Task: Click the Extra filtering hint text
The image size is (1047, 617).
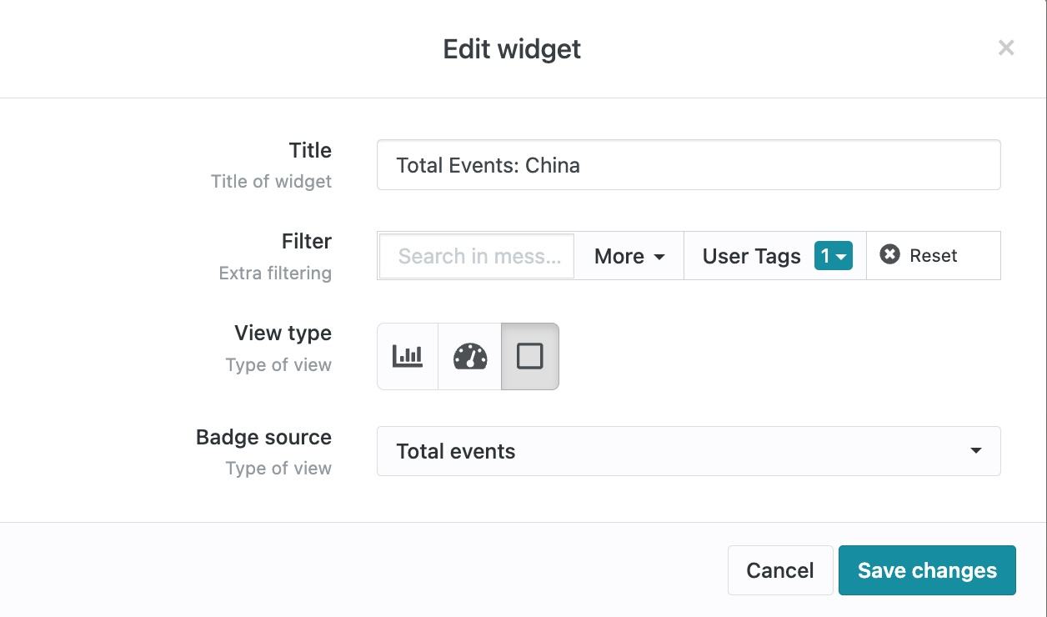Action: 275,273
